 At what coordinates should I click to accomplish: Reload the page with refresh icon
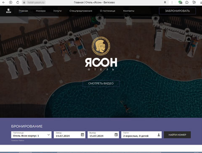click(x=18, y=3)
